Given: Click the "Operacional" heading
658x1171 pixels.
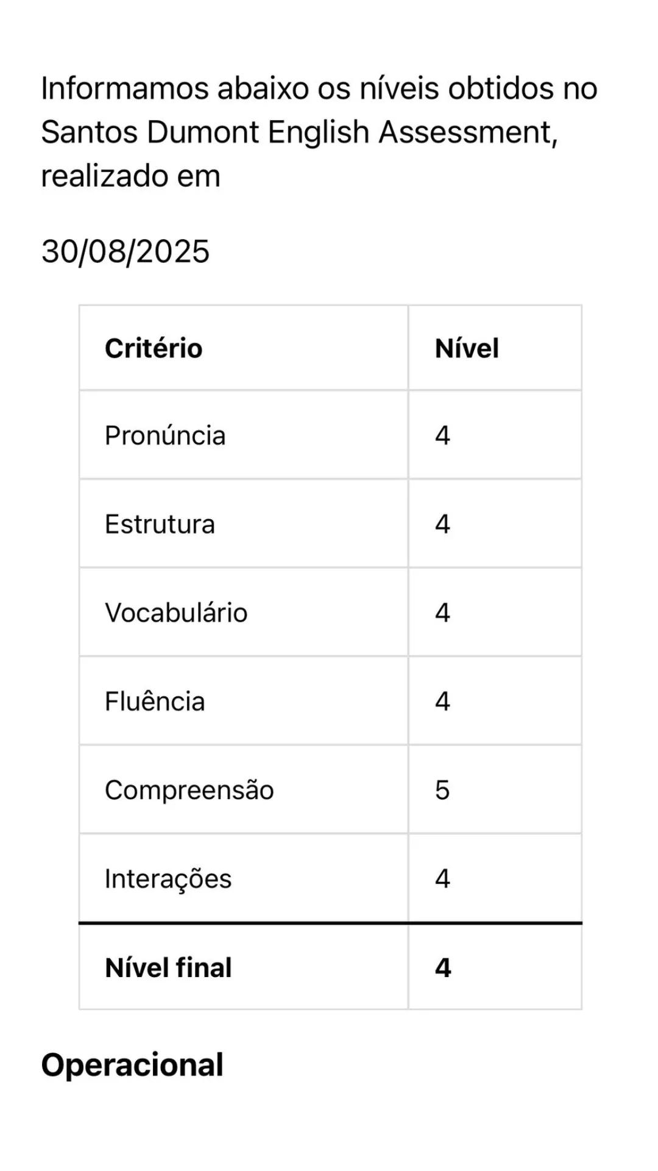Looking at the screenshot, I should coord(132,1065).
